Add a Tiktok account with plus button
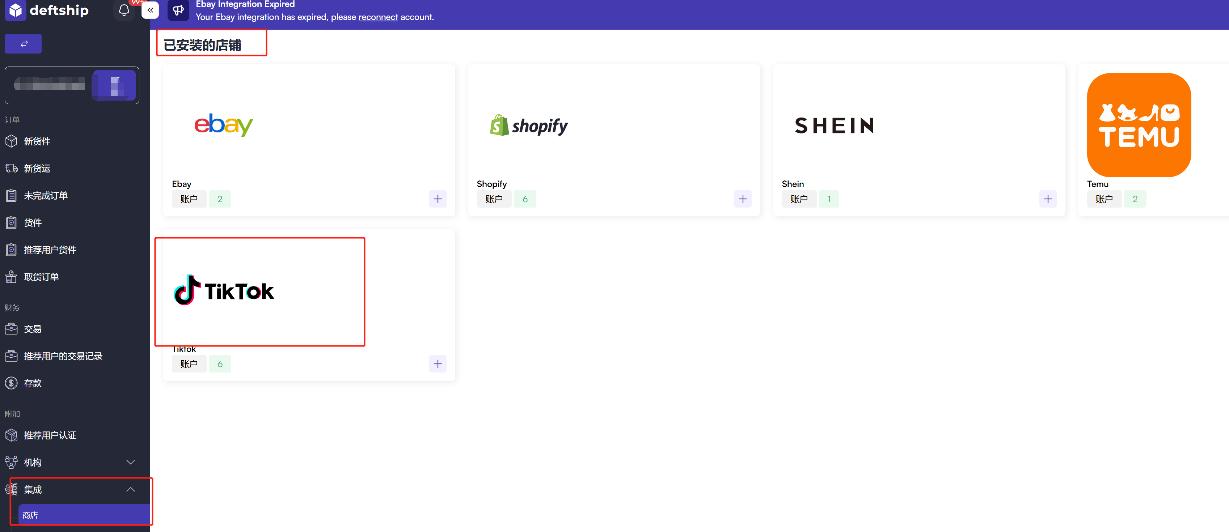1229x532 pixels. pos(438,364)
